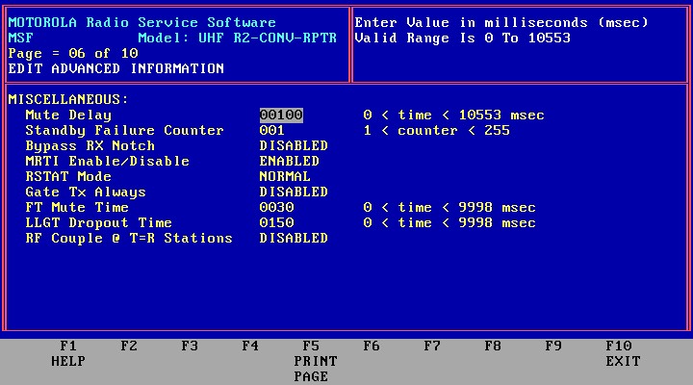
Task: Select Standby Failure Counter value 001
Action: click(x=271, y=130)
